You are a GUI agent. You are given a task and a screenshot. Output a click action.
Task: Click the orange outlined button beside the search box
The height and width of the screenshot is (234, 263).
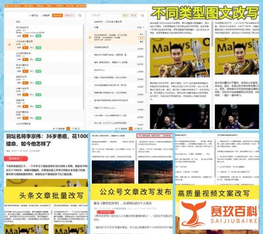click(125, 15)
